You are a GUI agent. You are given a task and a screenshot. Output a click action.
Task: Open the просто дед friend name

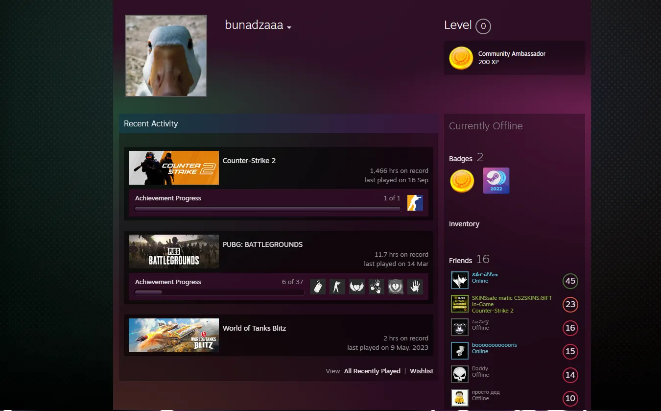point(486,392)
